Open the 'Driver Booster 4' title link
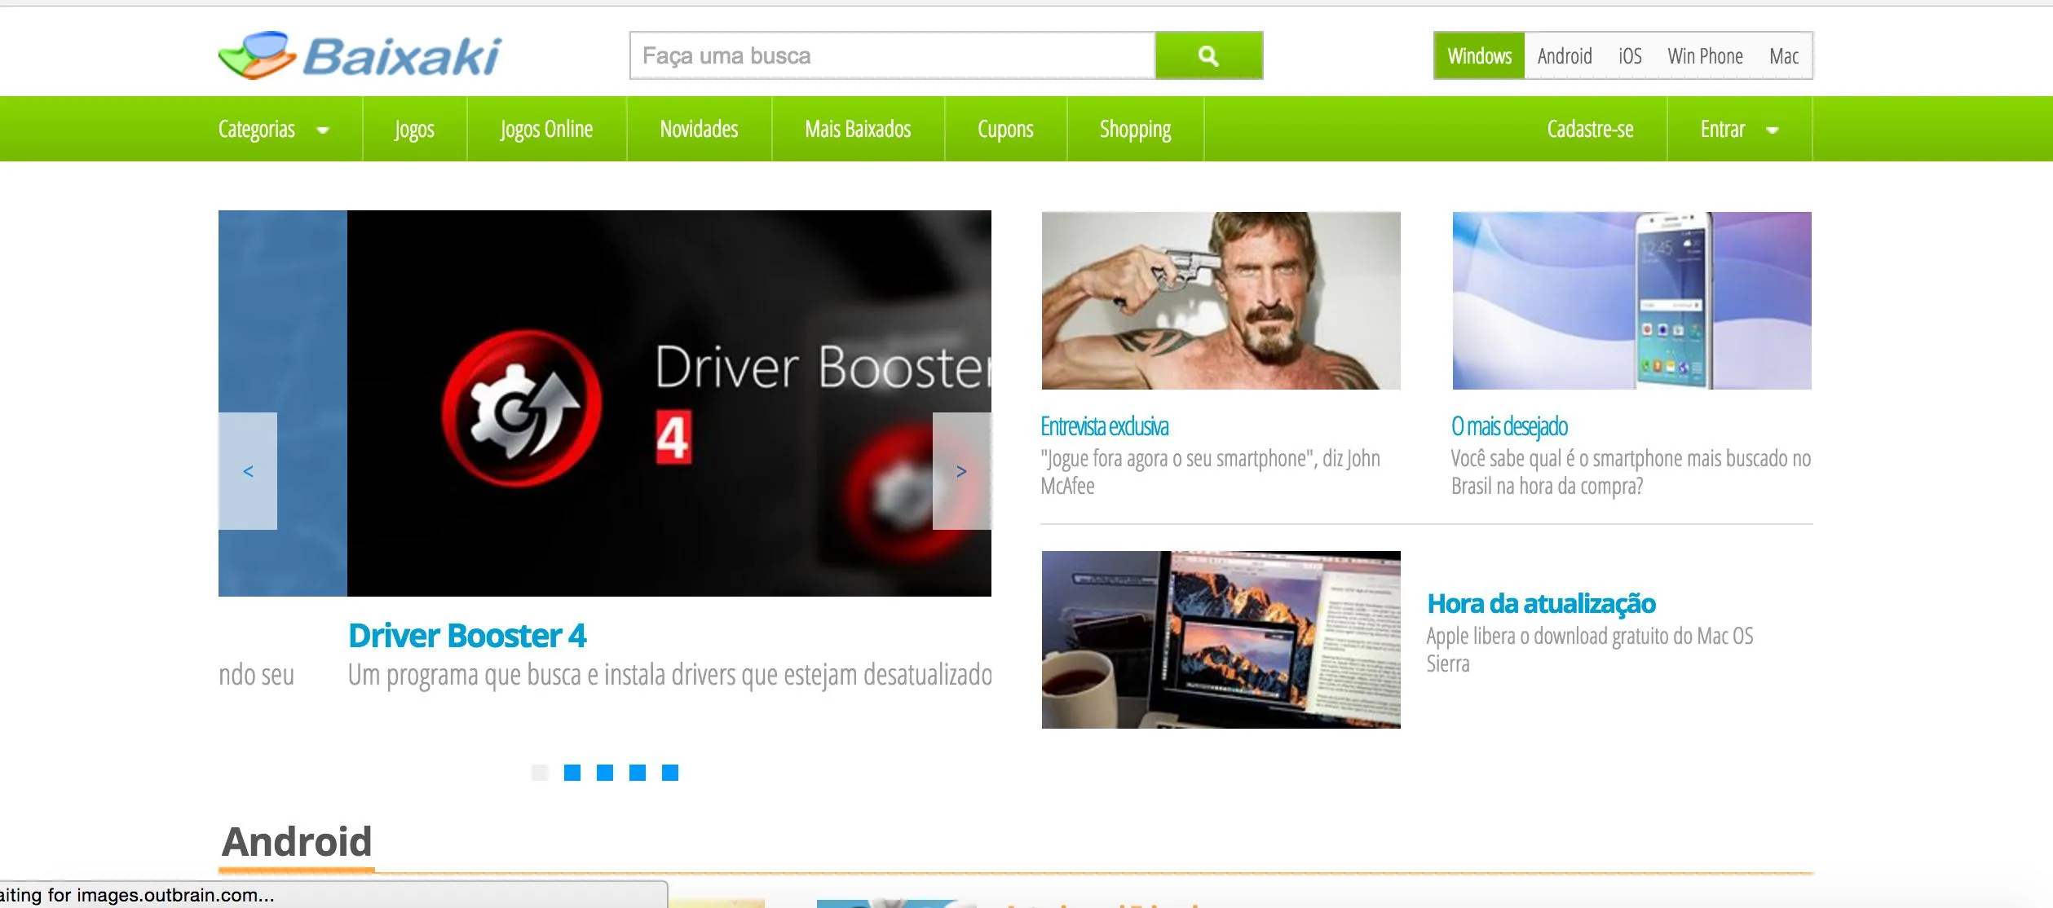 click(467, 636)
